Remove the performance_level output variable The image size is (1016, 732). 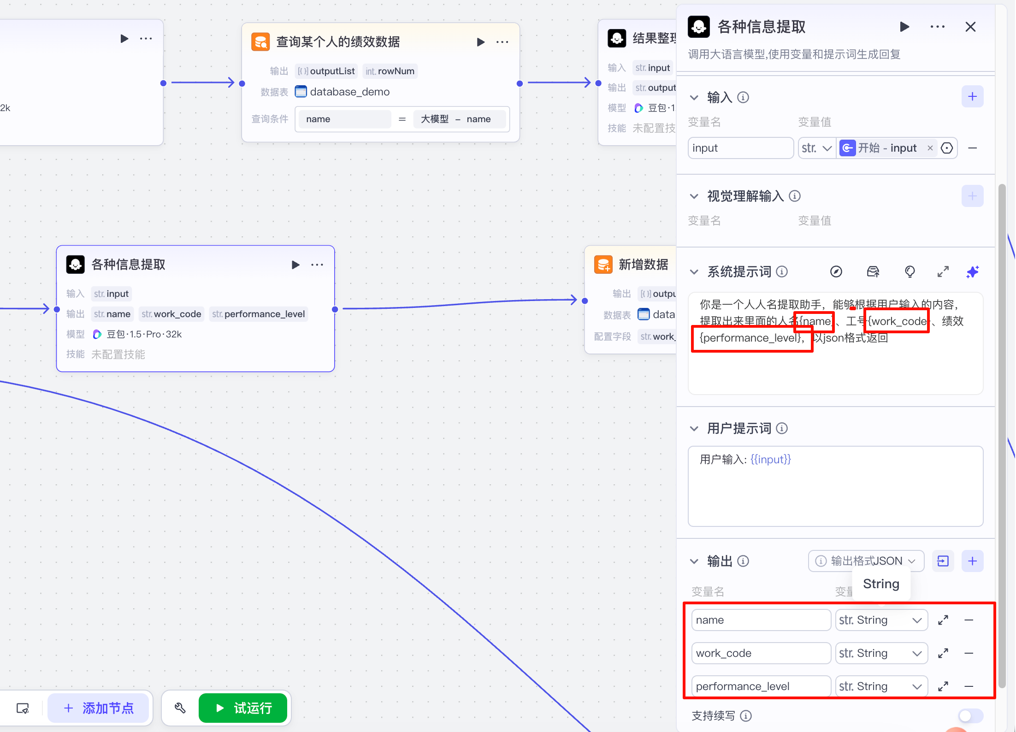click(969, 686)
